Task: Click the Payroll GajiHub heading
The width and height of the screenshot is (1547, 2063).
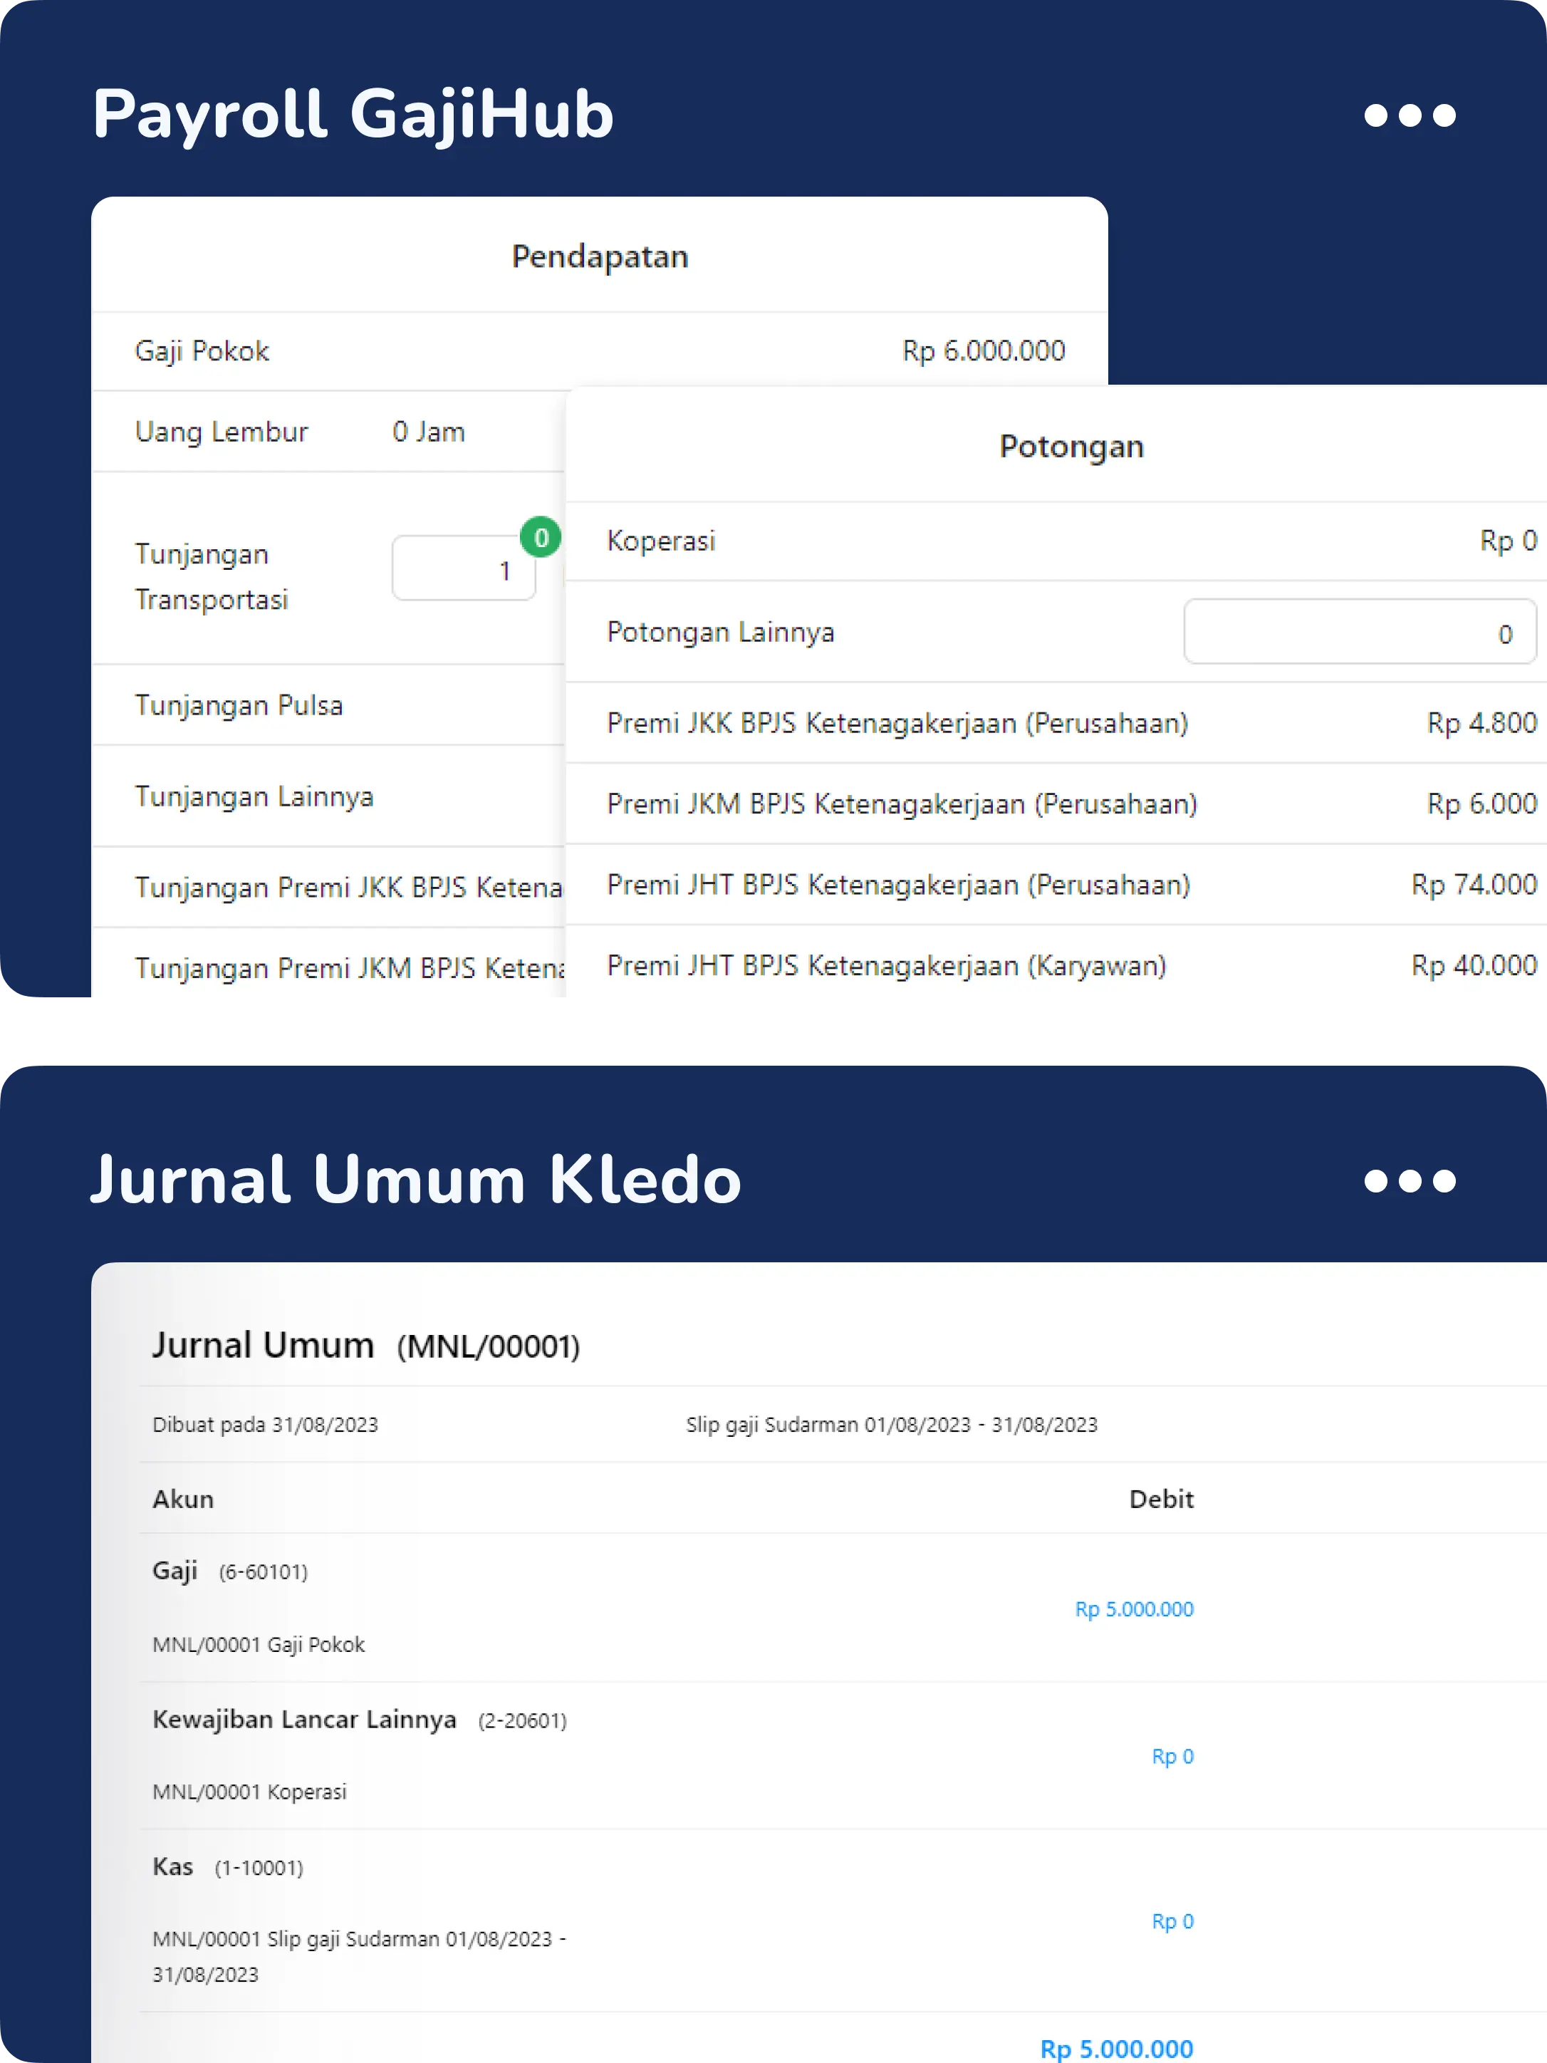Action: (353, 114)
